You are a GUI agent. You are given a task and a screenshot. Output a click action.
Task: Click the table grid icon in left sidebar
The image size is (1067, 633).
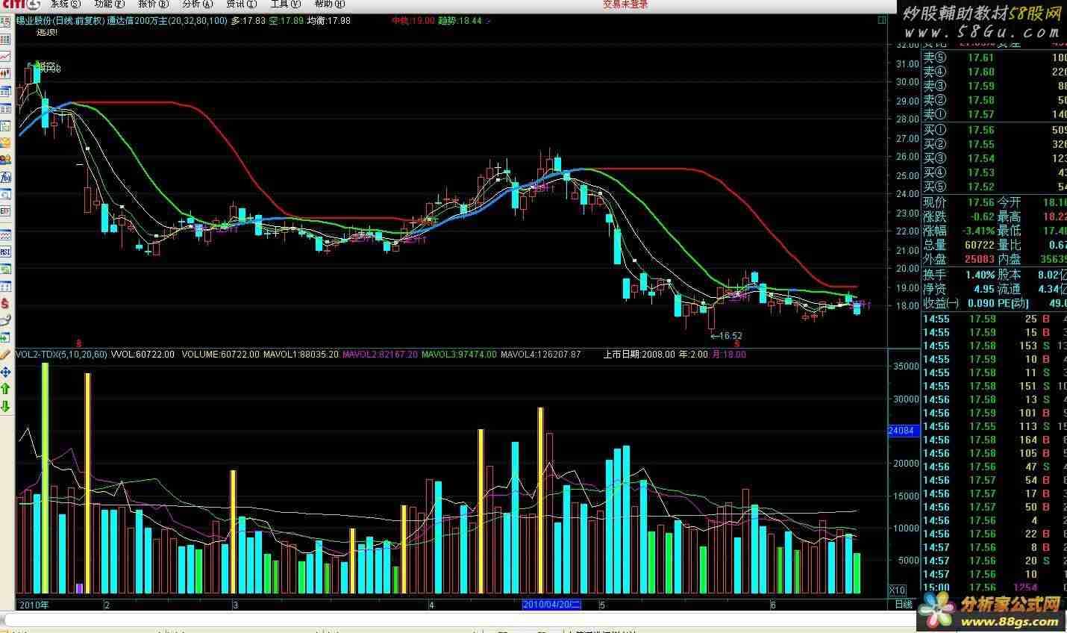6,108
